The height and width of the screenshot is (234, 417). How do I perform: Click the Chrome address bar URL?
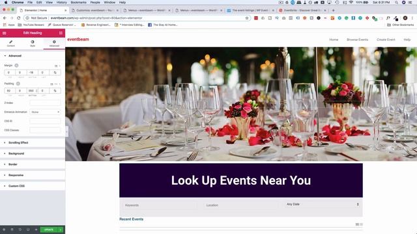pos(96,18)
